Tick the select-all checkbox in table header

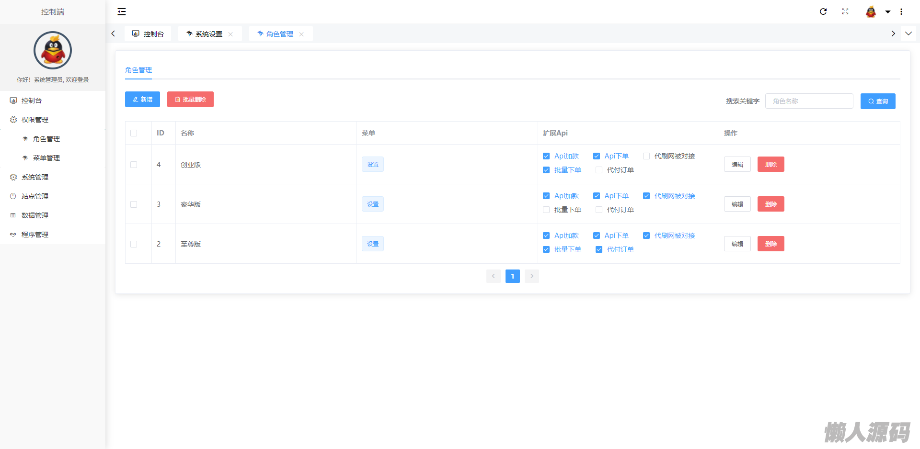(x=134, y=133)
